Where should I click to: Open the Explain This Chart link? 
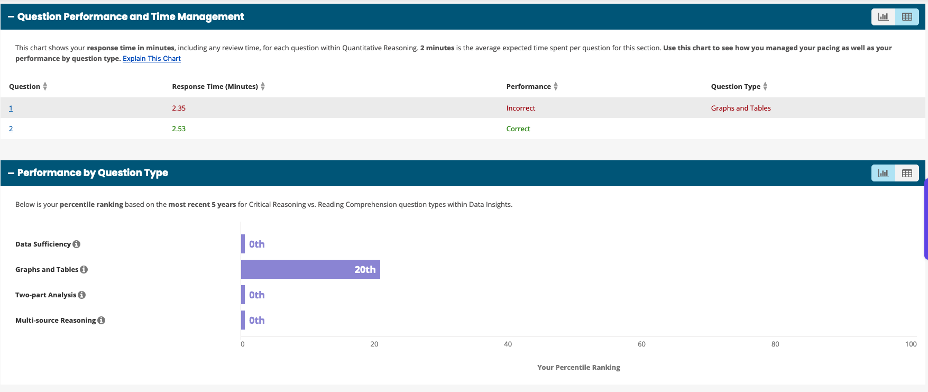coord(152,59)
